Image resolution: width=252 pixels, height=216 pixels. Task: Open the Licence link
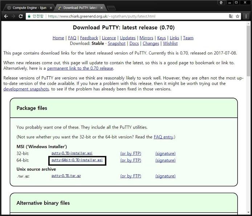pyautogui.click(x=109, y=38)
